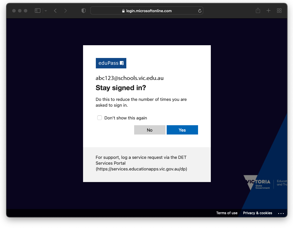The width and height of the screenshot is (293, 229).
Task: Open the Terms of use link
Action: pyautogui.click(x=227, y=213)
